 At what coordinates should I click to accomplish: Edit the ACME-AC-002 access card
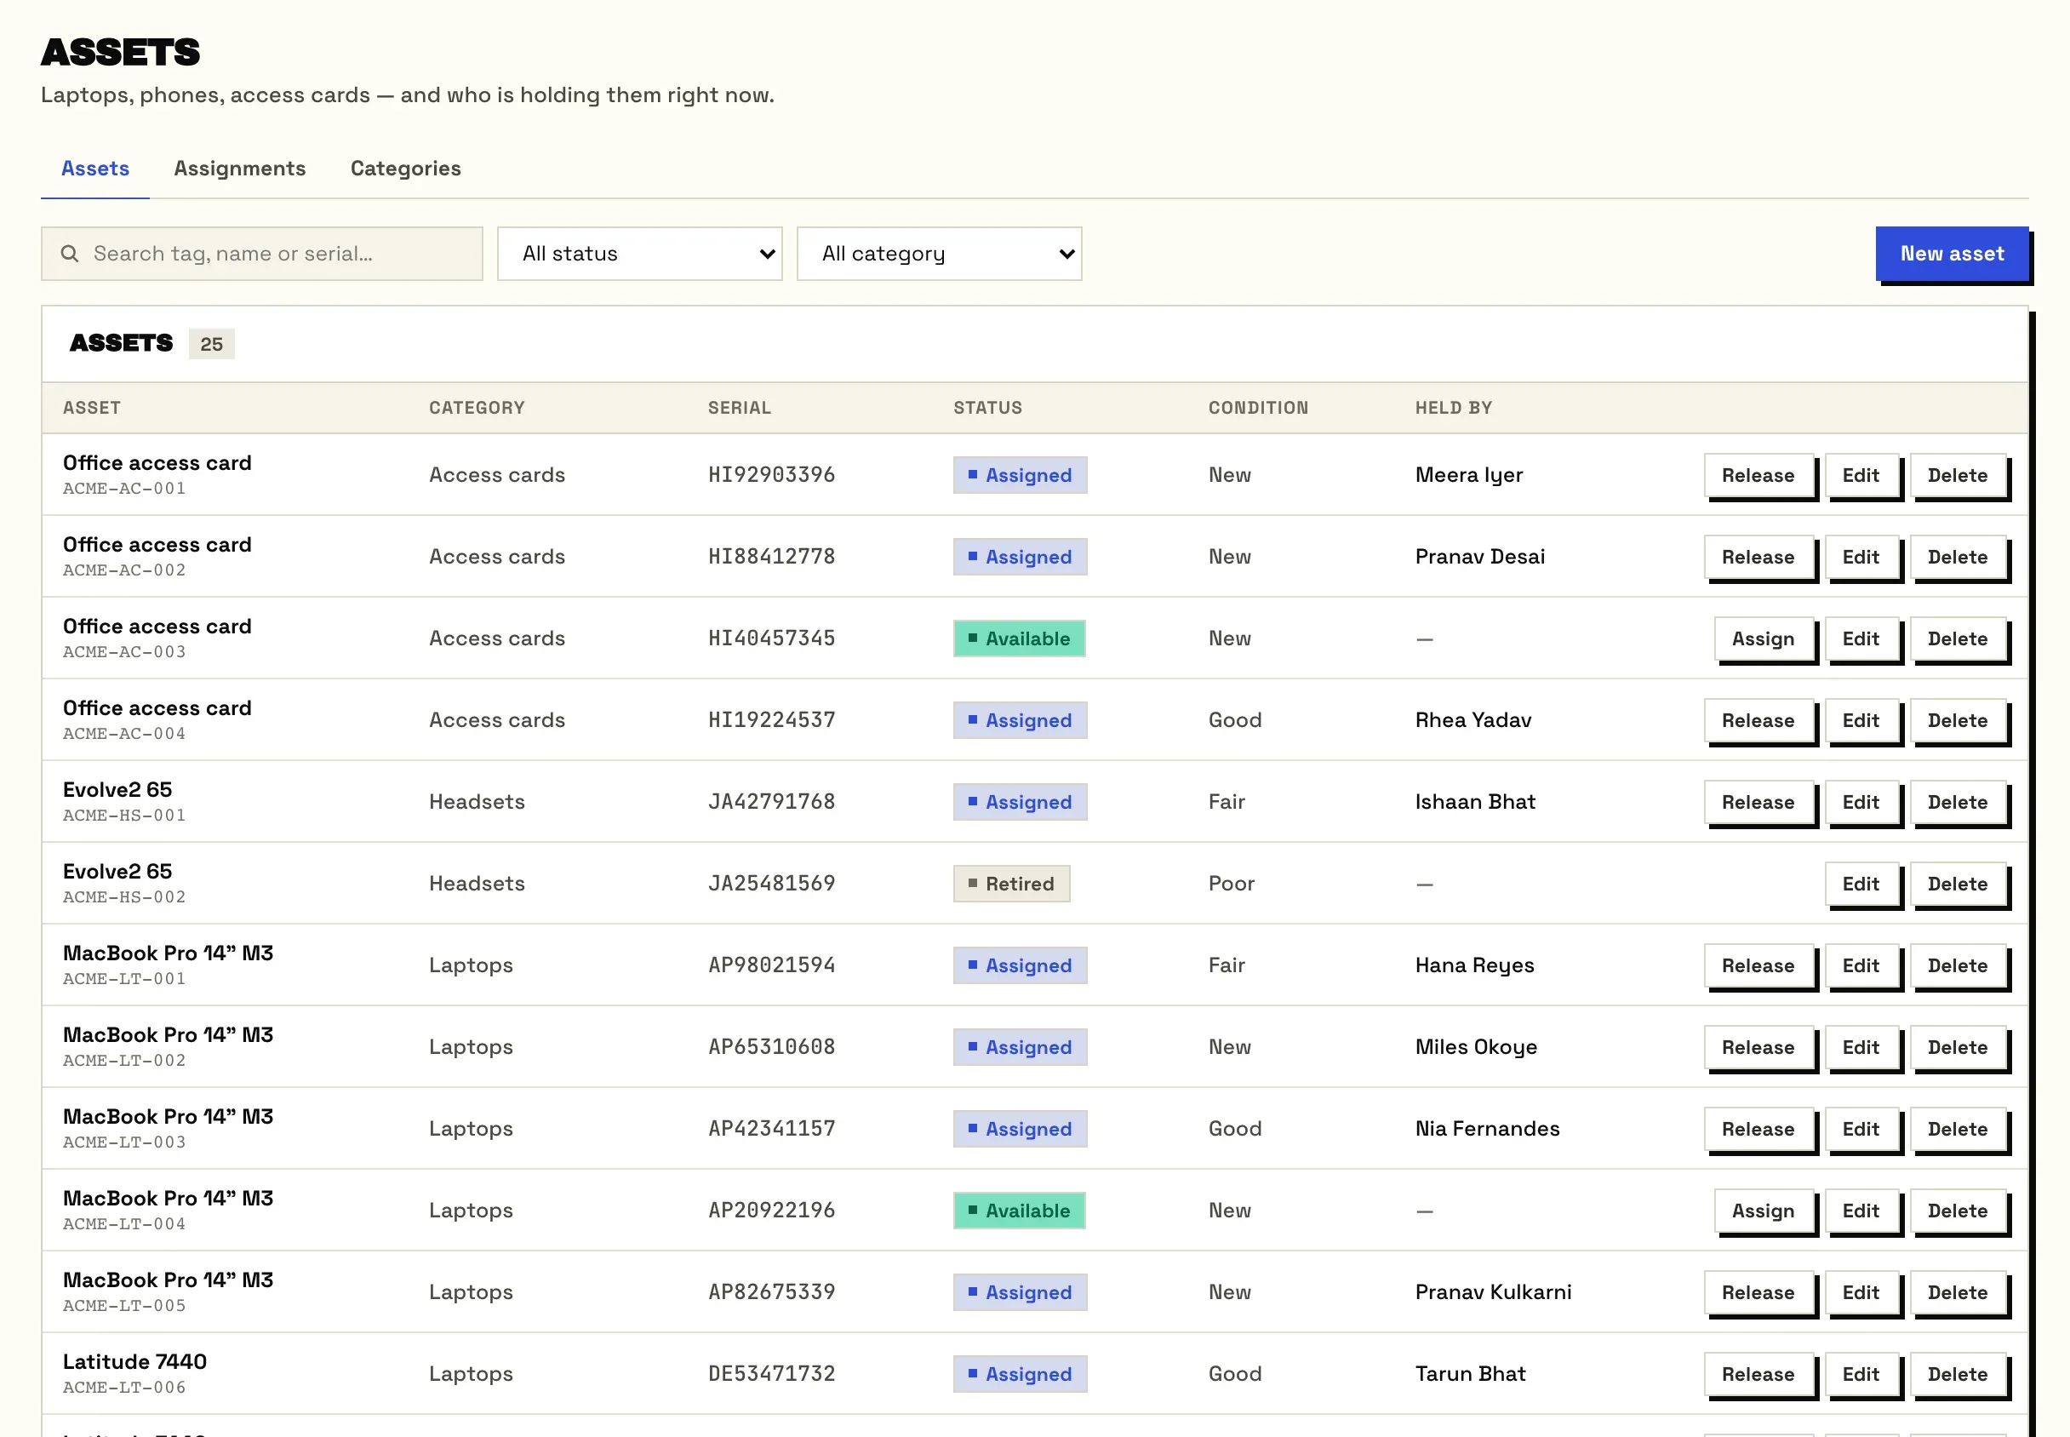click(x=1861, y=558)
